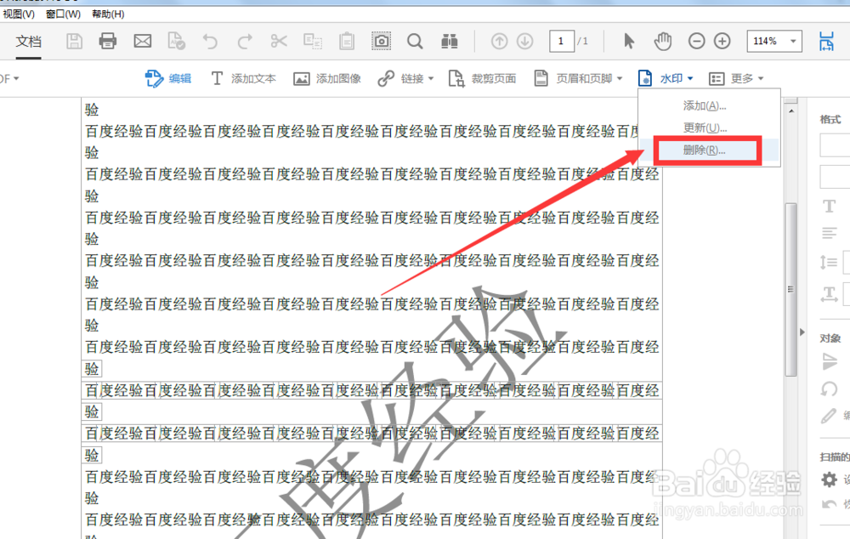
Task: Open the More (更多) dropdown
Action: point(736,78)
